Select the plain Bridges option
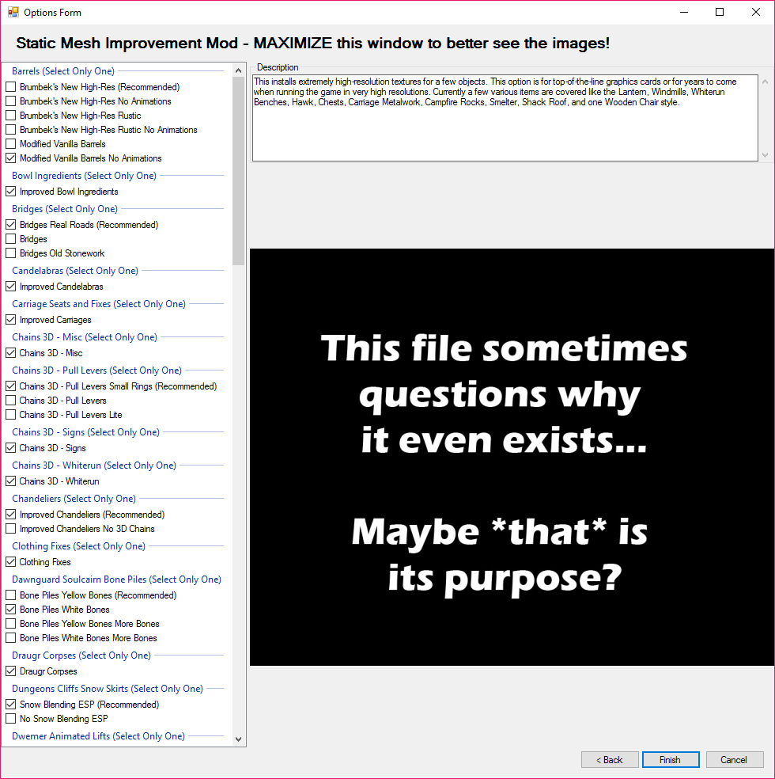775x779 pixels. (x=10, y=239)
